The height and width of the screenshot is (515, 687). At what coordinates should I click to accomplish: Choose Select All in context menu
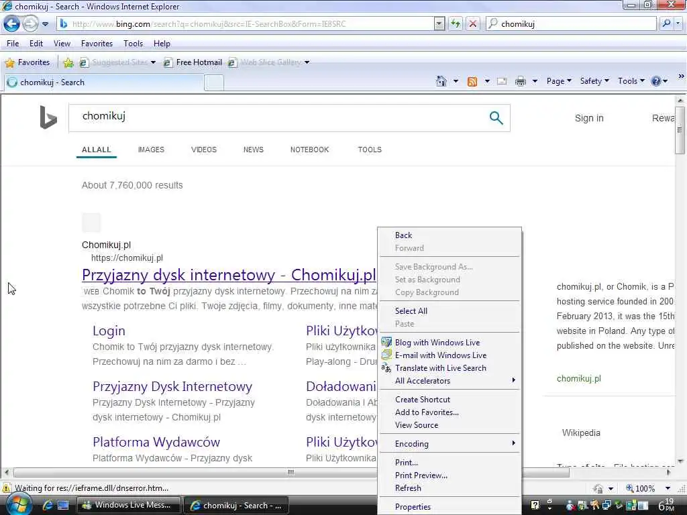[450, 311]
